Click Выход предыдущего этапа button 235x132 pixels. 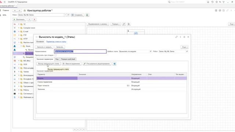pyautogui.click(x=48, y=64)
